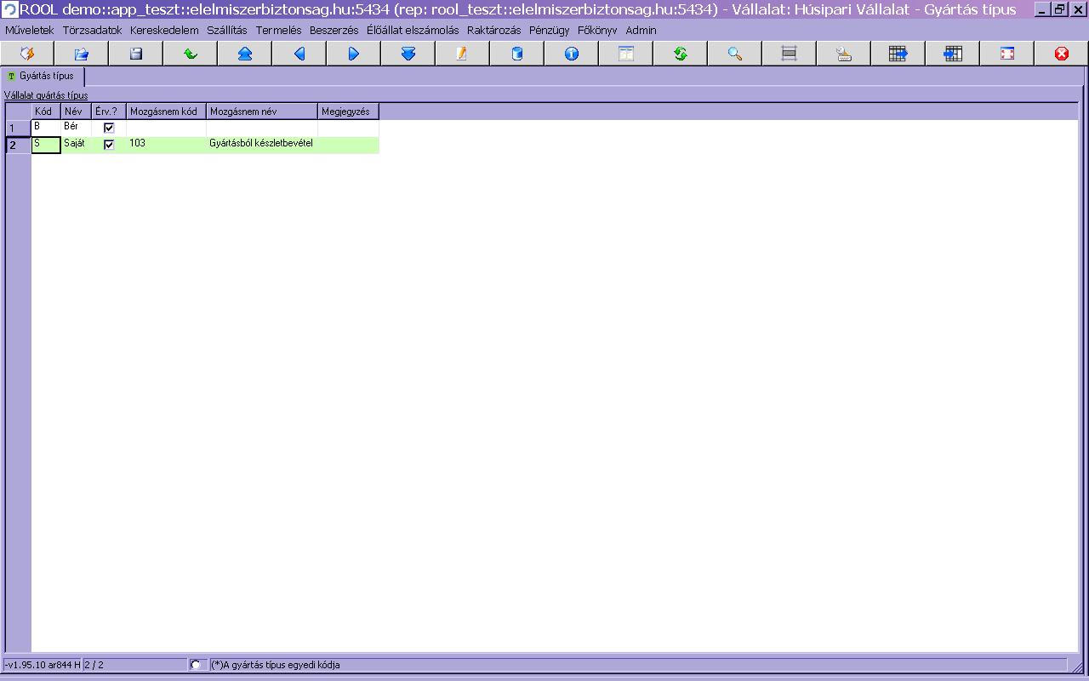
Task: Jump to last record with double-down arrow
Action: (x=408, y=54)
